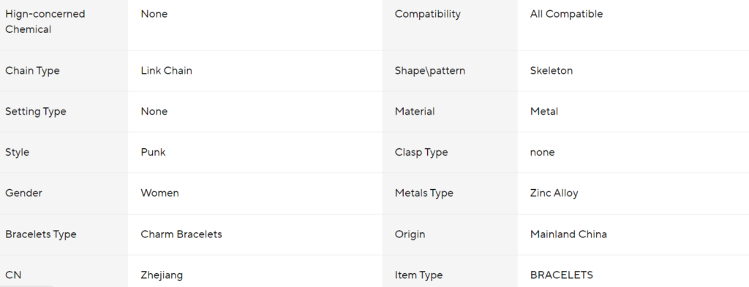749x287 pixels.
Task: Click the Hign-concerned Chemical label
Action: point(45,21)
